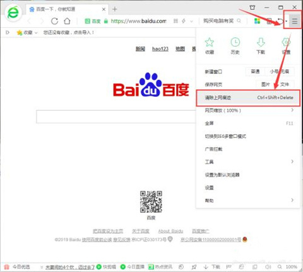
Task: Click the green padlock security icon
Action: tap(106, 21)
